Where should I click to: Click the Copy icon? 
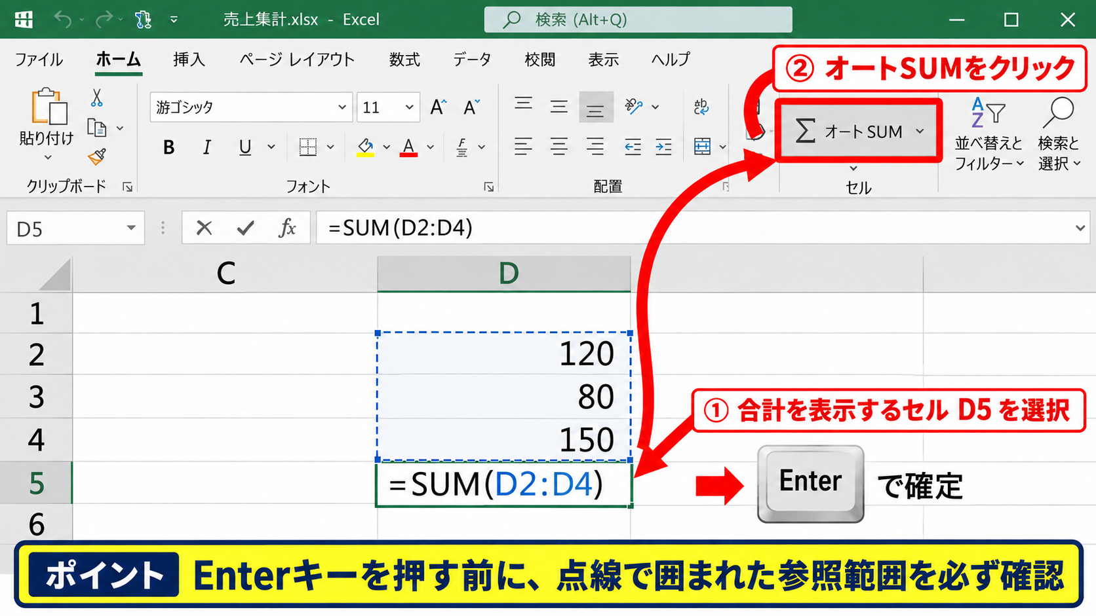point(97,128)
